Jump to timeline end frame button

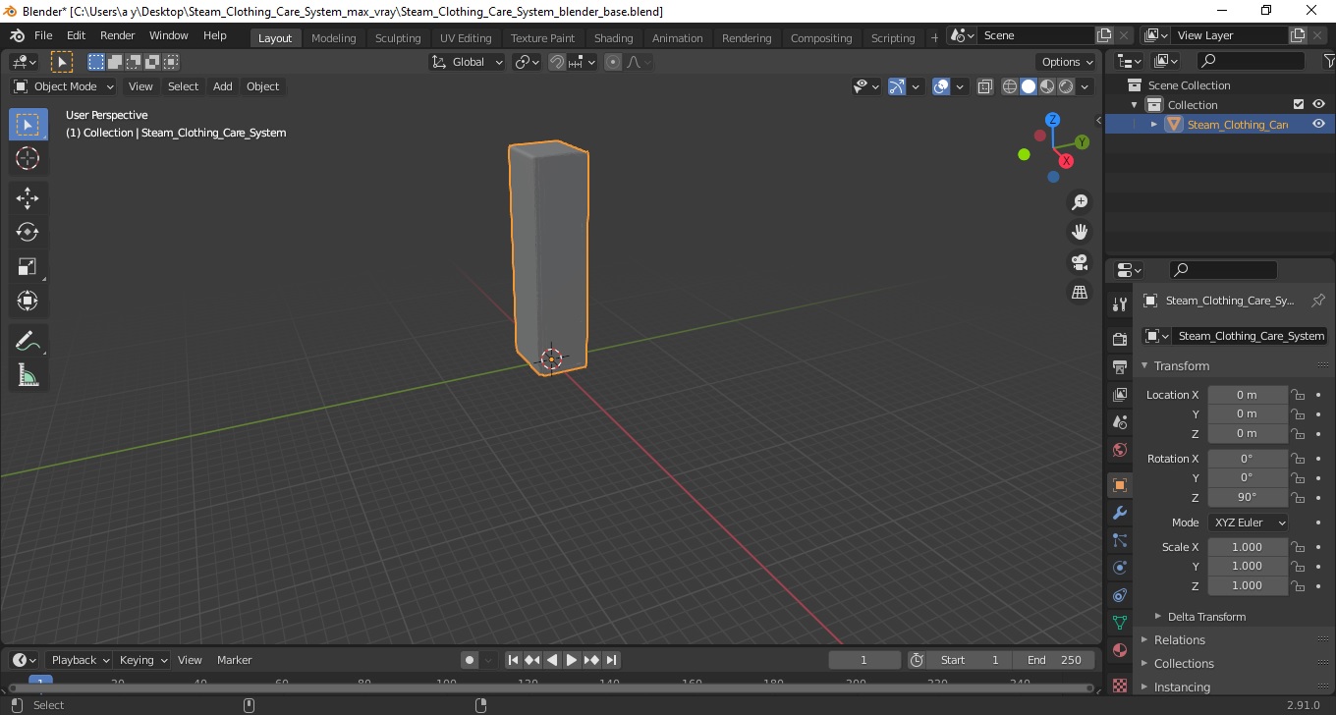(x=611, y=660)
